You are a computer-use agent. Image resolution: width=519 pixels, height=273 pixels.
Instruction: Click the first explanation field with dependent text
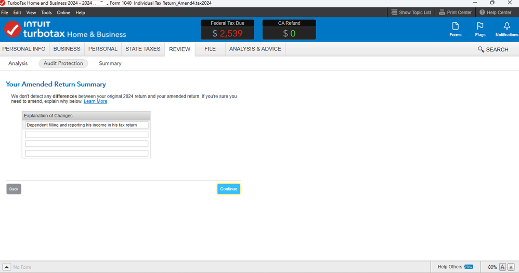87,125
